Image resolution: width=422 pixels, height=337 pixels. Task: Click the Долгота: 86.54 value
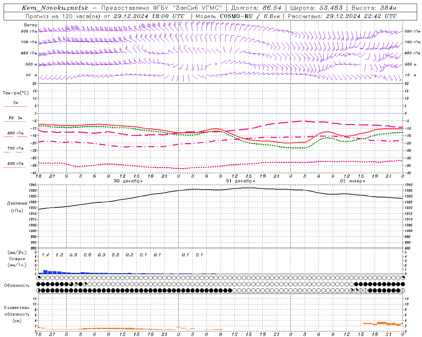coord(256,8)
